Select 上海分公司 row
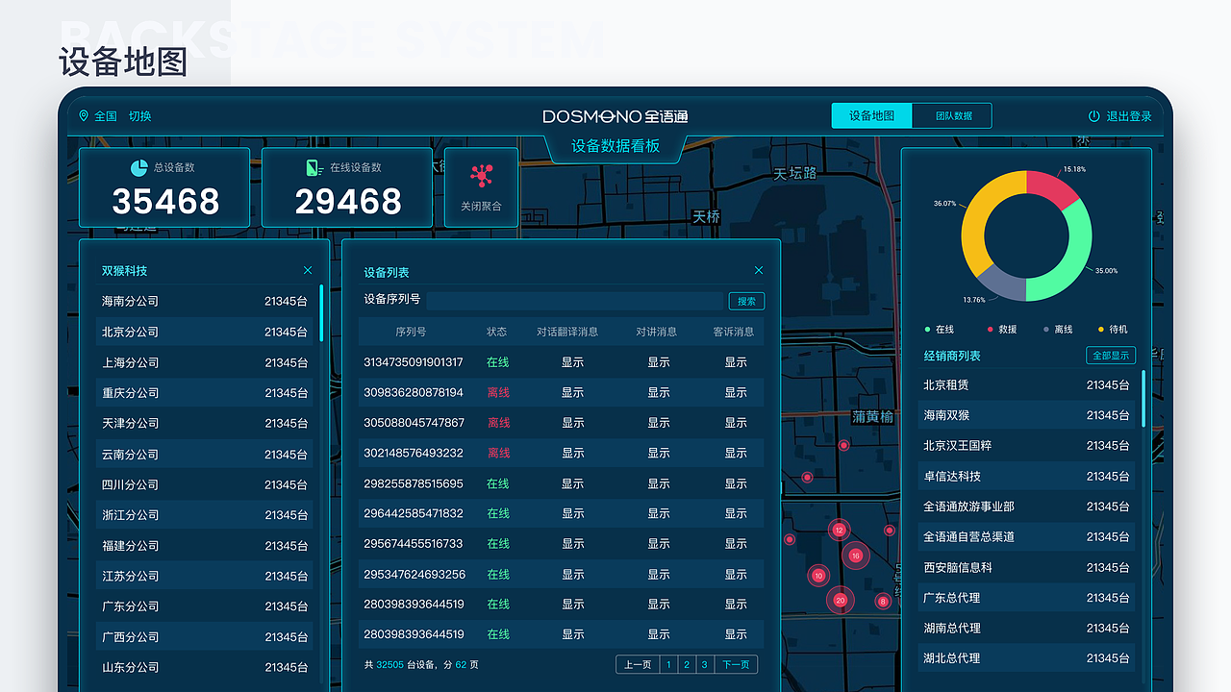The width and height of the screenshot is (1231, 692). (x=205, y=362)
